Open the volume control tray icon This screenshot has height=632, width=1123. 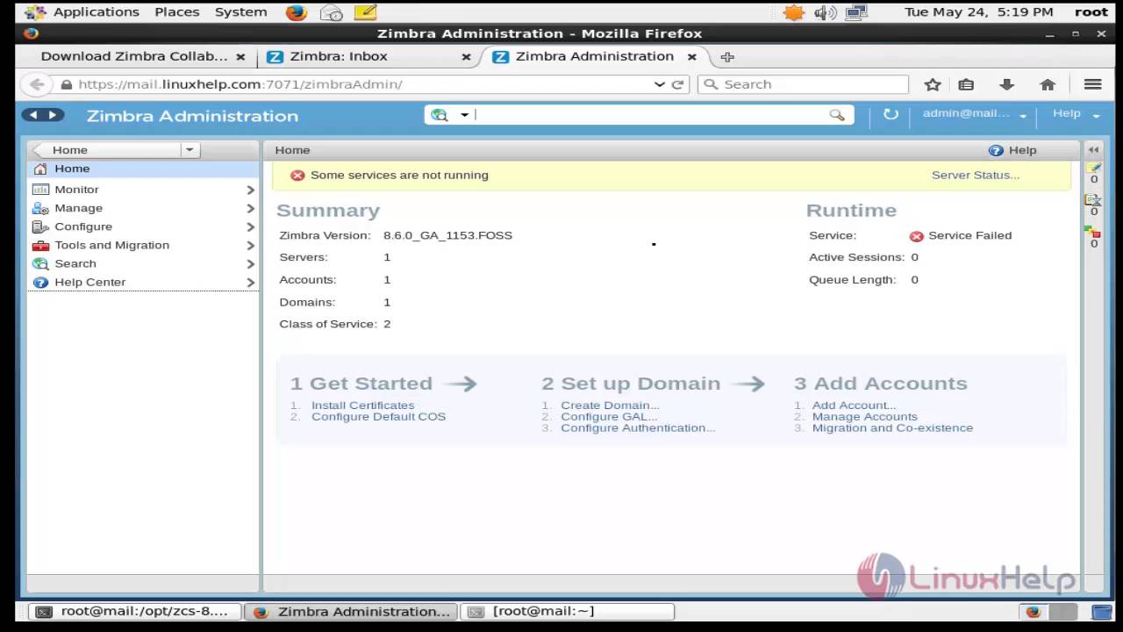point(826,12)
